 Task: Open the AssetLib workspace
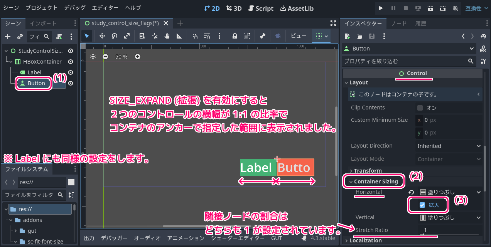(297, 8)
